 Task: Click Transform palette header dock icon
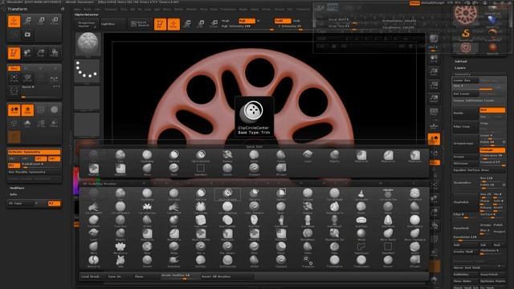(63, 9)
